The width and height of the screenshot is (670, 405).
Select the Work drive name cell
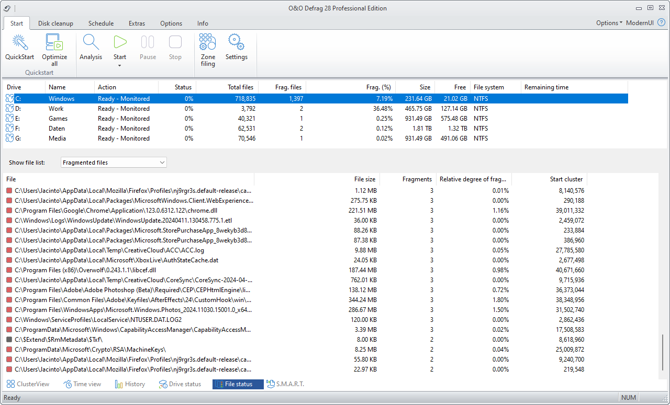(56, 109)
